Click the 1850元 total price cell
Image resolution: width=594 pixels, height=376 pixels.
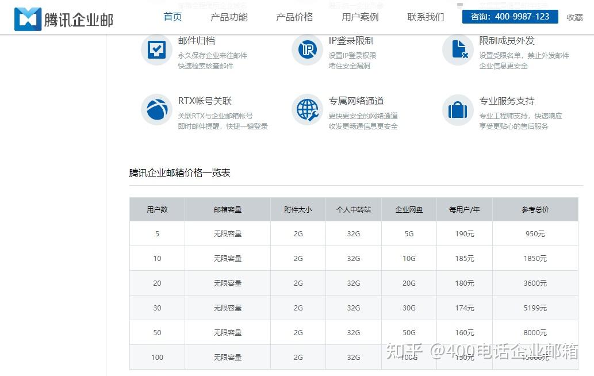(x=535, y=258)
